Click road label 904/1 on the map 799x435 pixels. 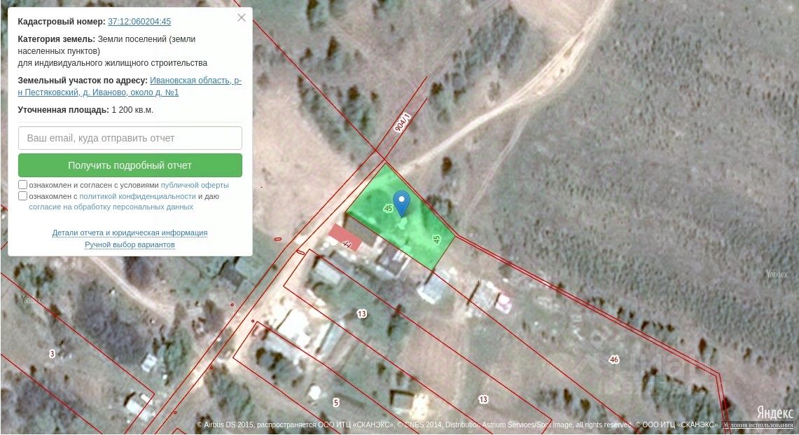tap(403, 123)
